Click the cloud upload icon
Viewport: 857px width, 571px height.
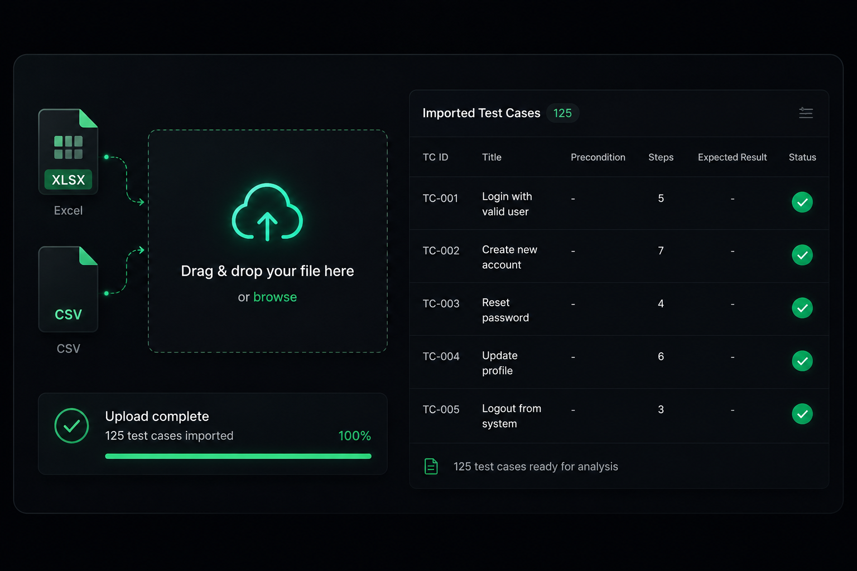click(267, 212)
